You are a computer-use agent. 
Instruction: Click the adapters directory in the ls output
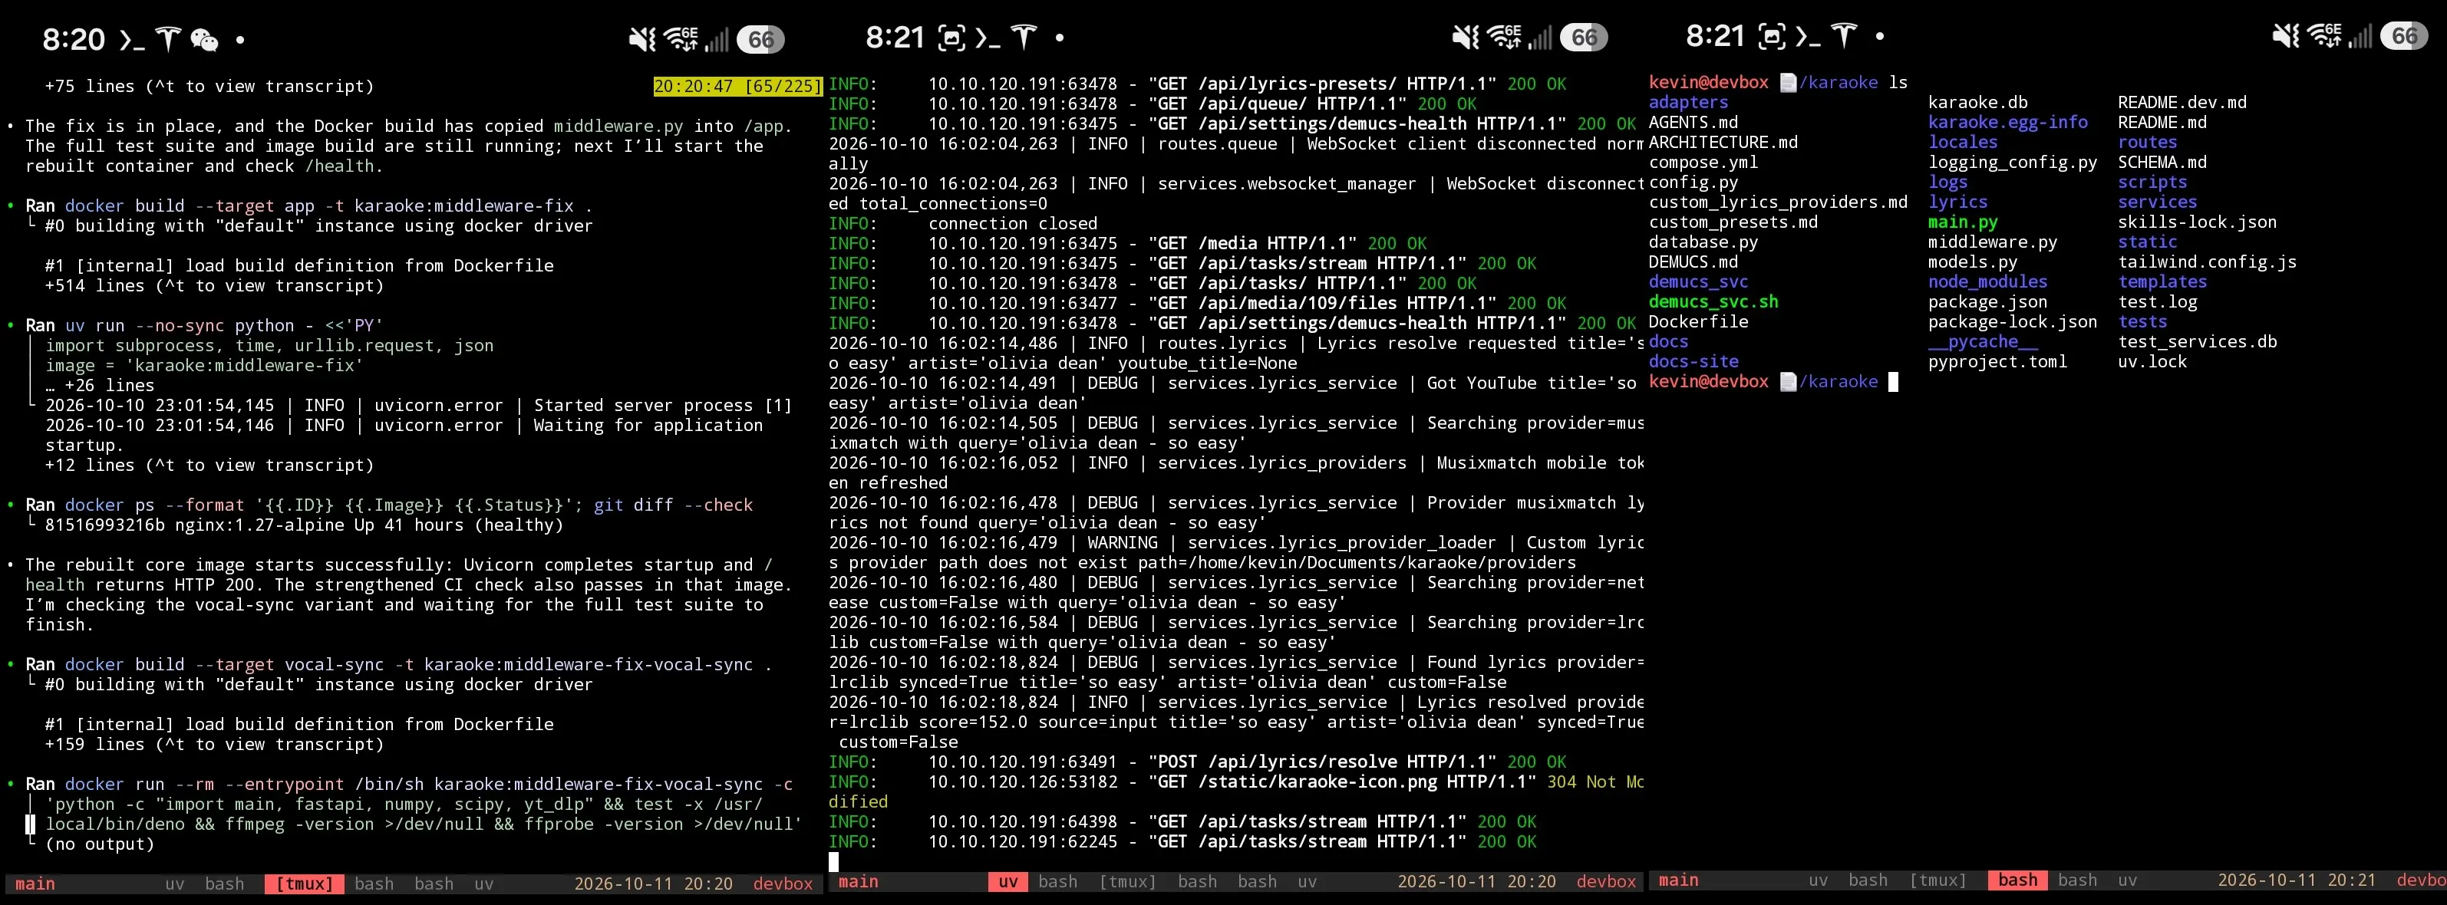1688,103
